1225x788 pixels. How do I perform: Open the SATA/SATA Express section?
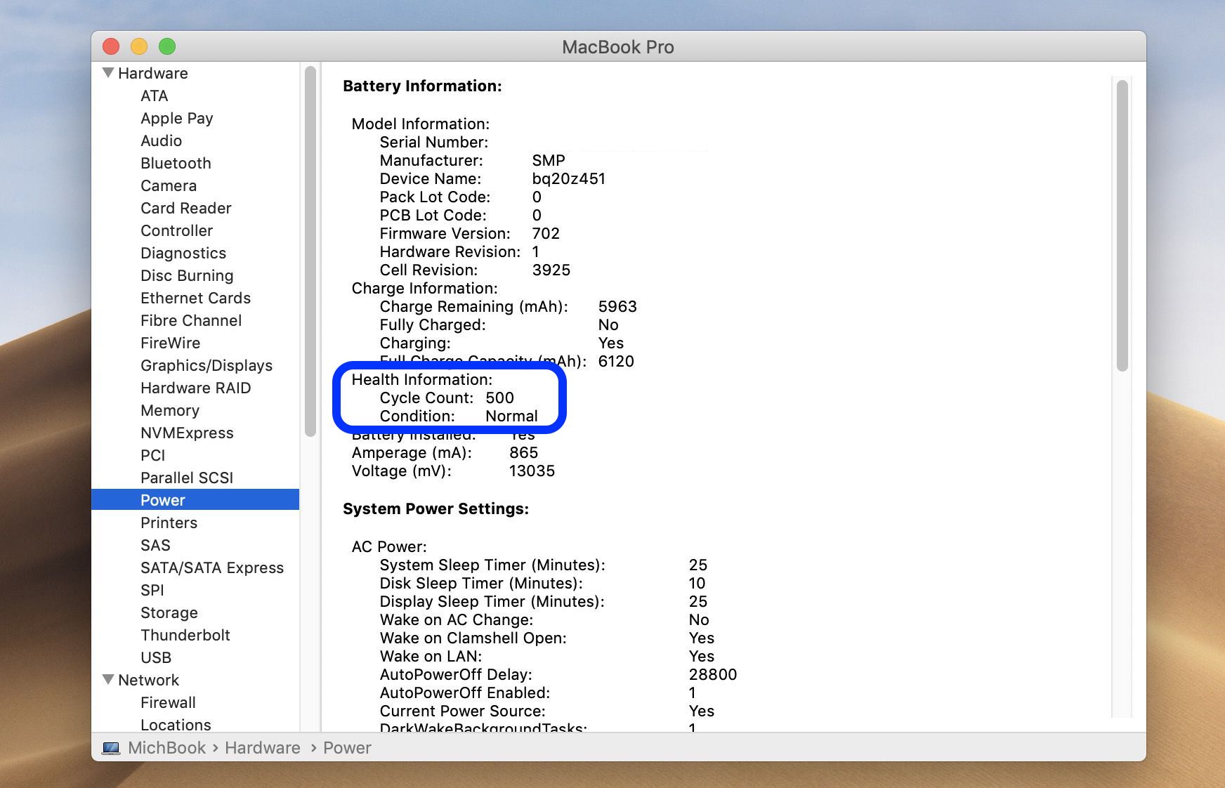[212, 567]
